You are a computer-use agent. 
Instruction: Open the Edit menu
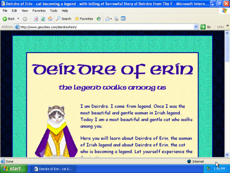[x=14, y=11]
